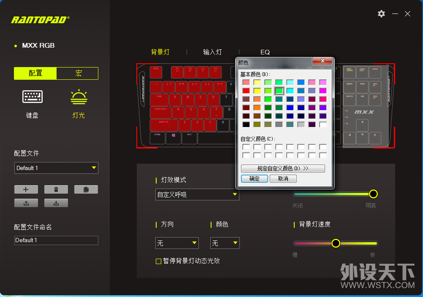Click the import profile download icon

(x=56, y=203)
